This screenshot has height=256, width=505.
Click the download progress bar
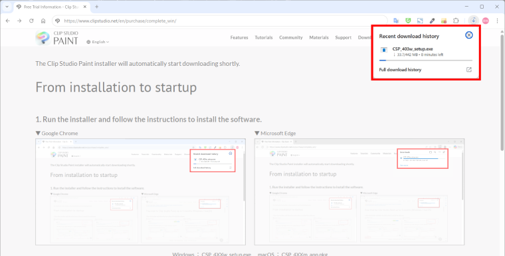click(x=426, y=61)
